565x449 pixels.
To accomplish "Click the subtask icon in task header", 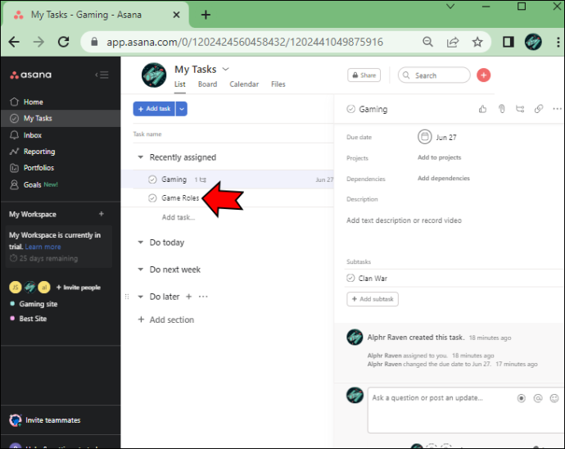I will pyautogui.click(x=520, y=109).
